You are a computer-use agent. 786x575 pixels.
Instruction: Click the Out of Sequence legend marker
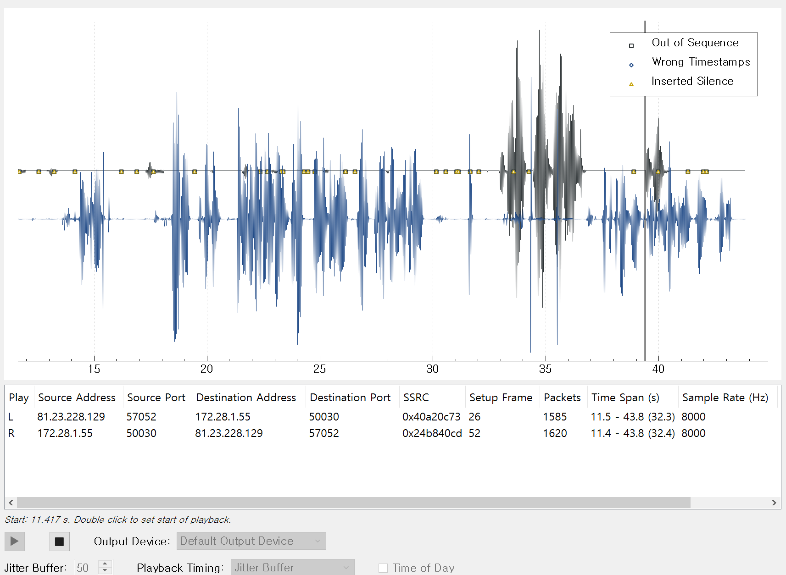pos(631,45)
